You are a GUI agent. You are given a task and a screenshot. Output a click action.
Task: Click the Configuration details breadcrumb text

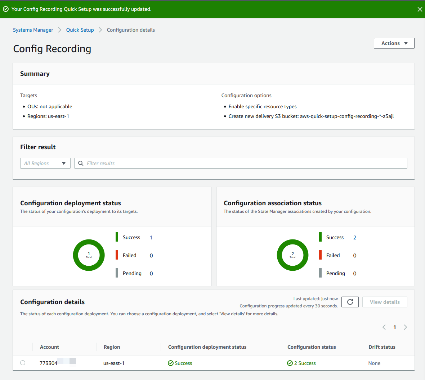[x=131, y=30]
